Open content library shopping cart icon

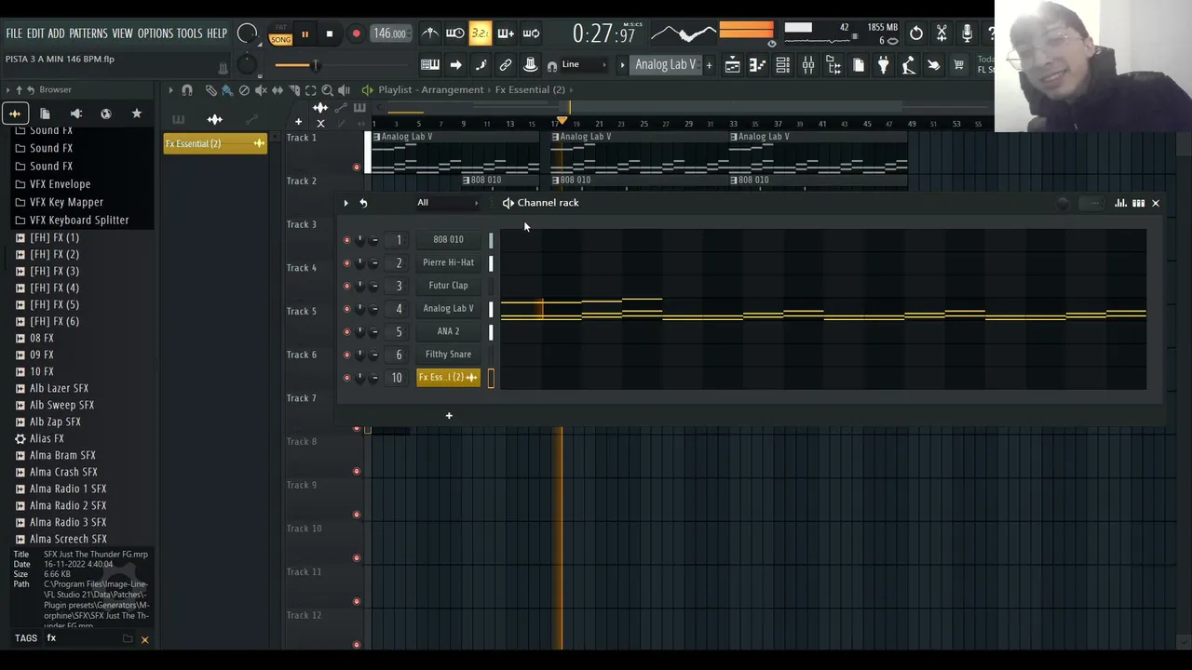(x=958, y=65)
